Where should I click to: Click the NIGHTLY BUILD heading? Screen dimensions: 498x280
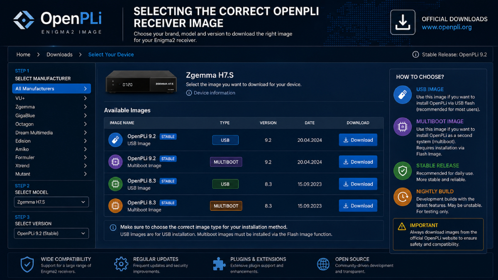click(435, 192)
